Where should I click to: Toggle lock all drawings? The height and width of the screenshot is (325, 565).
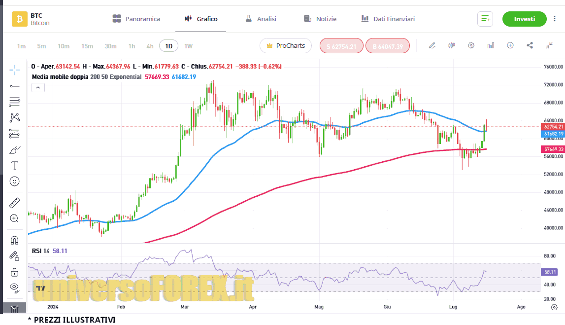tap(14, 272)
